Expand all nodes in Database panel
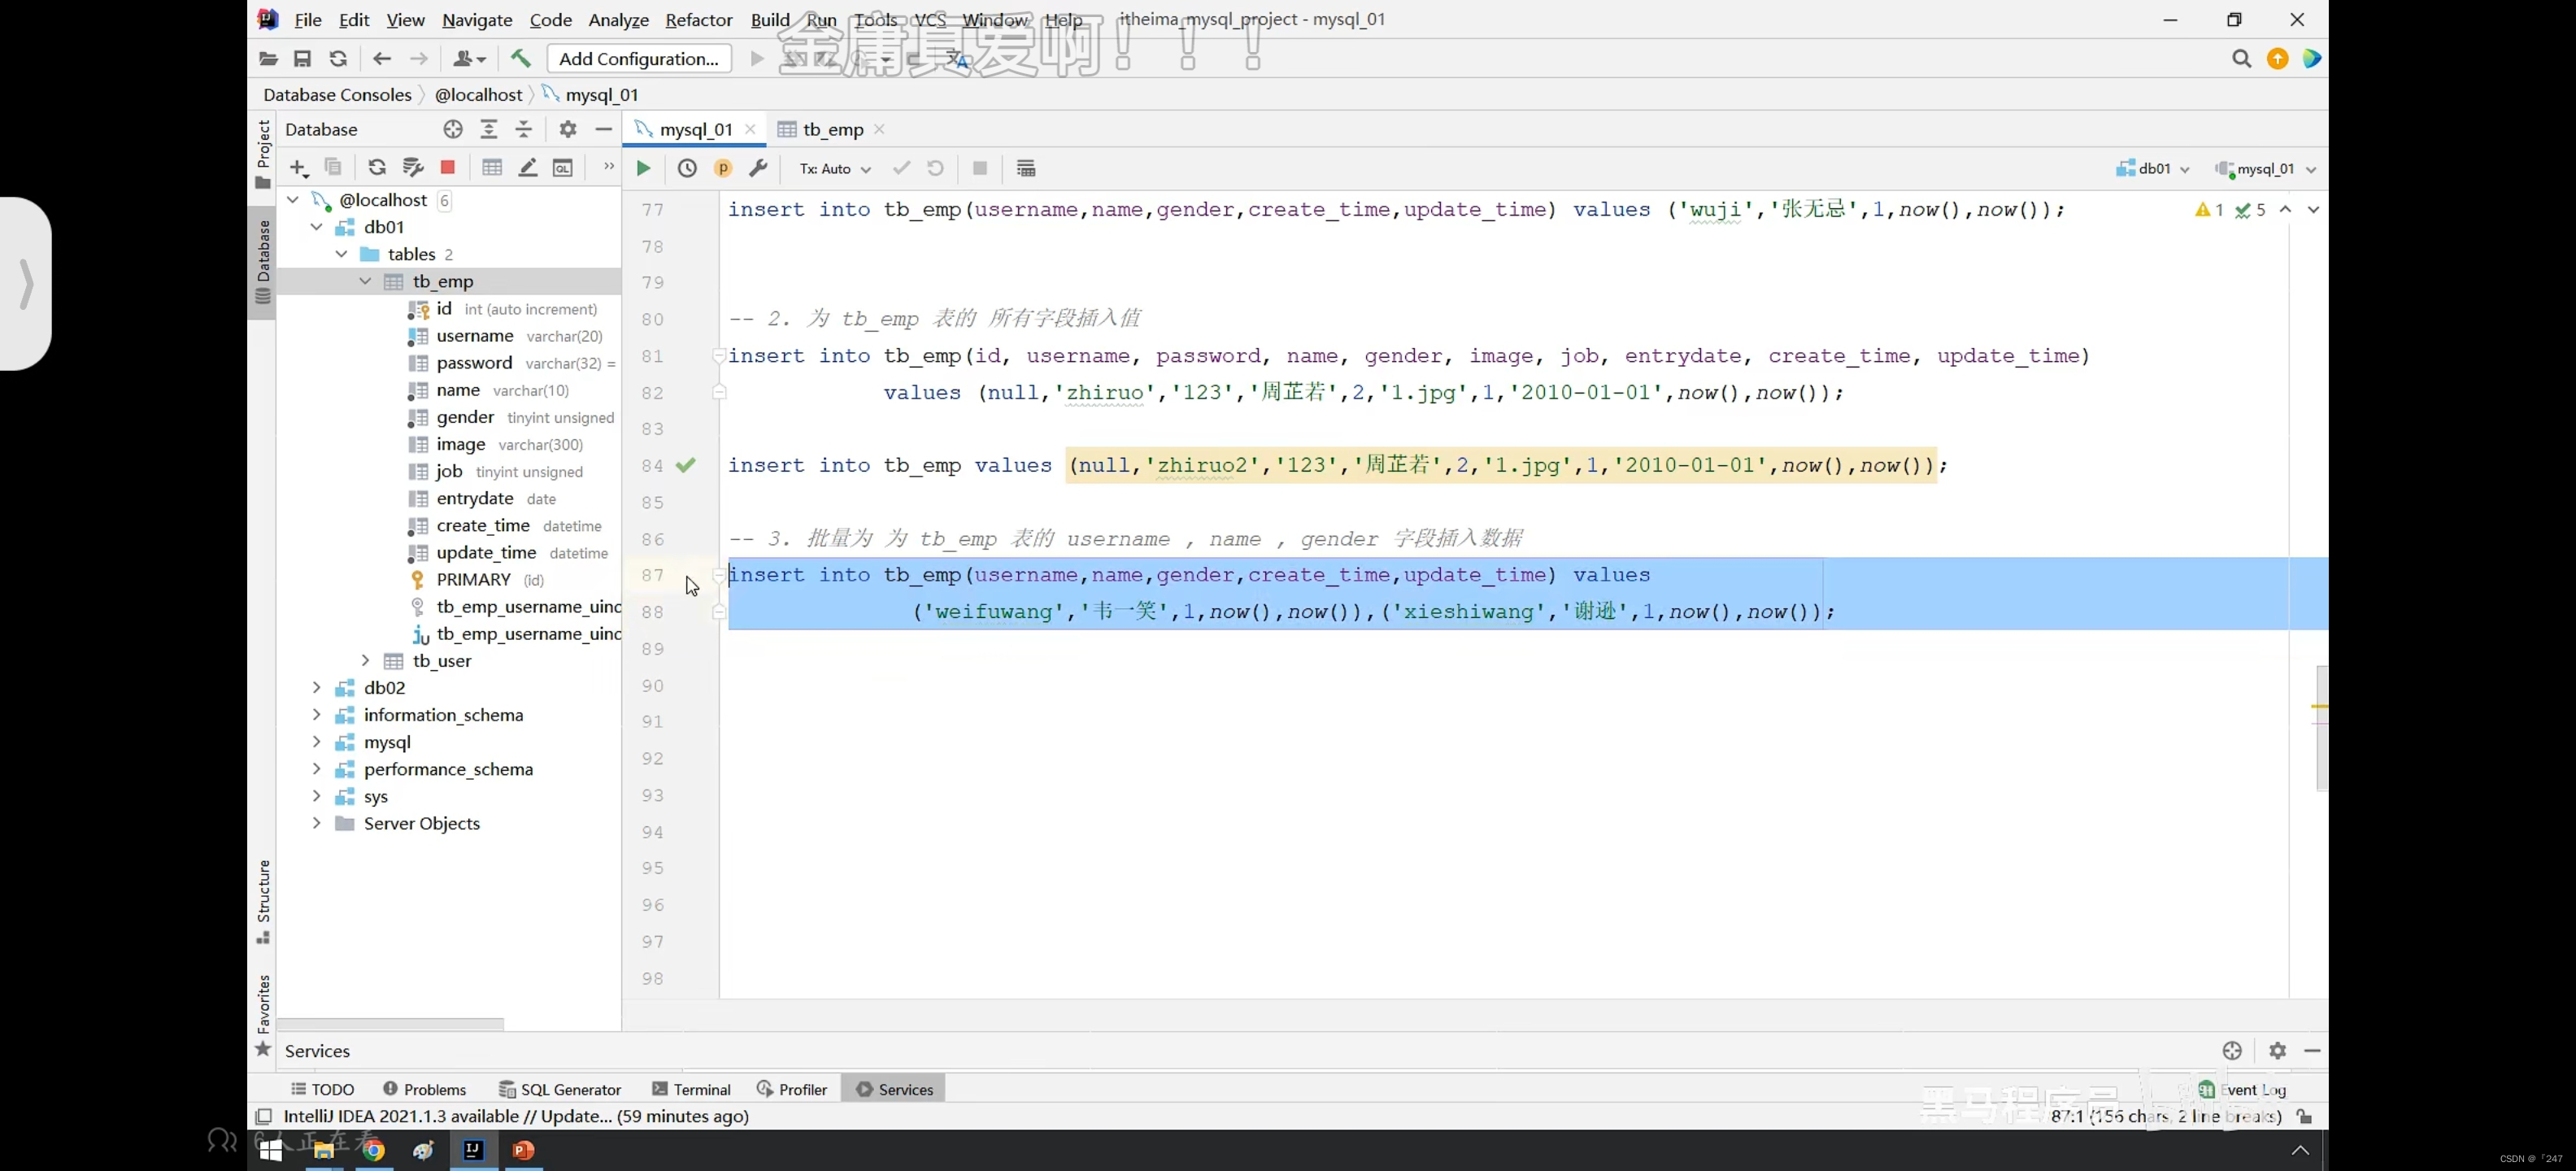The width and height of the screenshot is (2576, 1171). (489, 129)
